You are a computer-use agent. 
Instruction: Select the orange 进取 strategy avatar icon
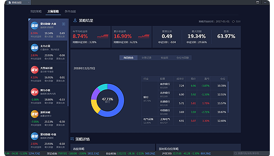(x=35, y=114)
